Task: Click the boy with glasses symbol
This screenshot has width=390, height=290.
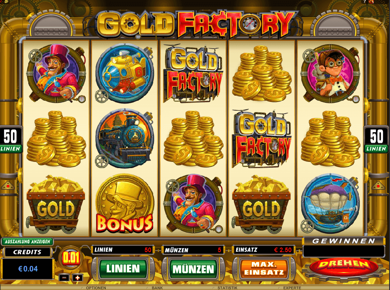Action: tap(330, 74)
